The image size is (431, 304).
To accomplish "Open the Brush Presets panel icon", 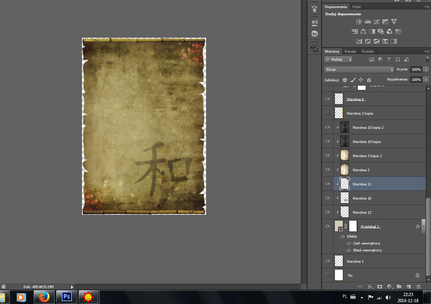I will 315,9.
